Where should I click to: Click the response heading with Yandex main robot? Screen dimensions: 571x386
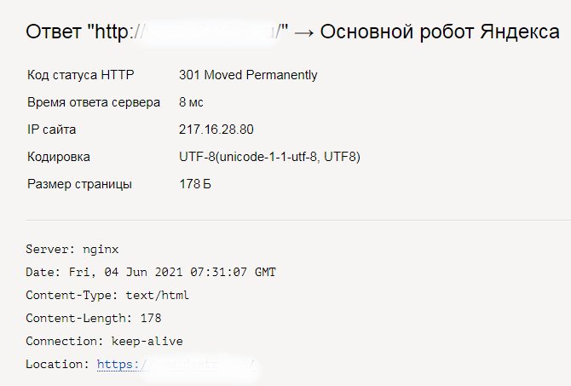[x=292, y=32]
